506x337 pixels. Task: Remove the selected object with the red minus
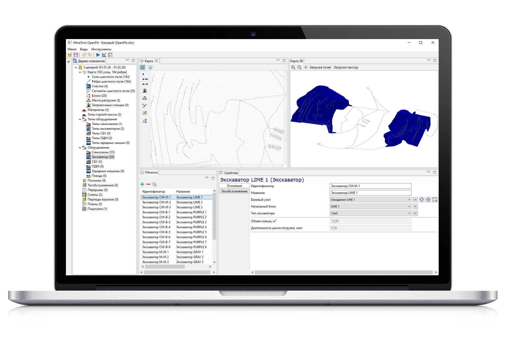(x=148, y=184)
